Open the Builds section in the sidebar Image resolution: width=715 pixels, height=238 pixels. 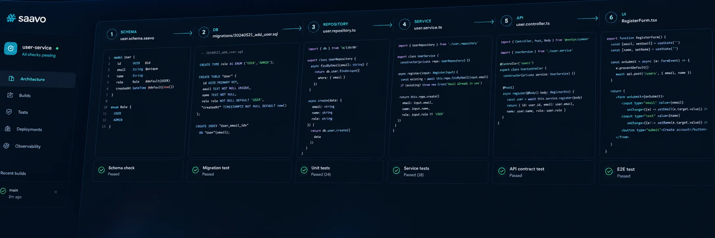coord(25,96)
